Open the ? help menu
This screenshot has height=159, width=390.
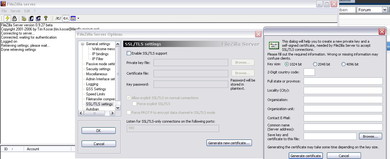[35, 11]
